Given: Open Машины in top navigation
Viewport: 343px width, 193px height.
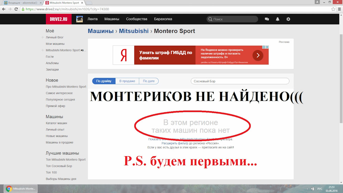Looking at the screenshot, I should point(112,19).
